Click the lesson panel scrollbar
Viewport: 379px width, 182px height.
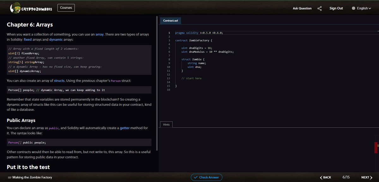click(x=157, y=83)
